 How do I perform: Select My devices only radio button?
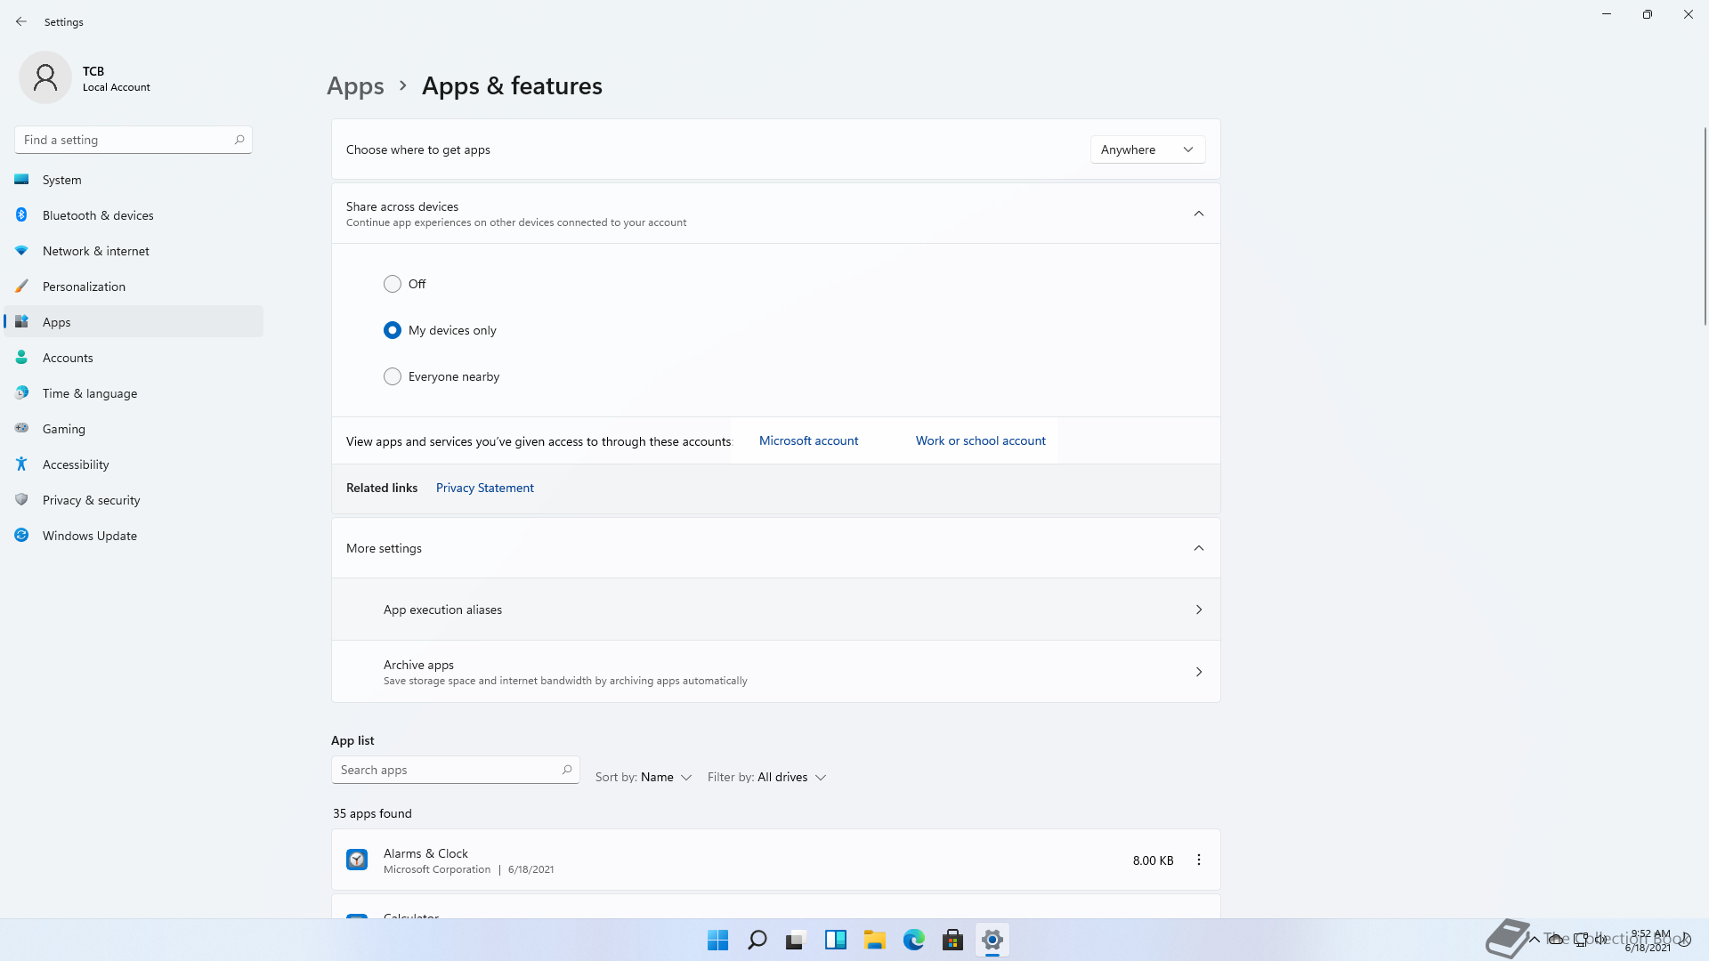[393, 330]
